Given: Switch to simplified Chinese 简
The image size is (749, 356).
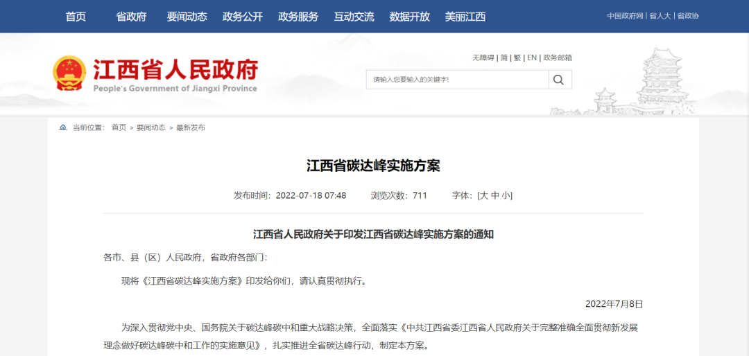Looking at the screenshot, I should [504, 57].
